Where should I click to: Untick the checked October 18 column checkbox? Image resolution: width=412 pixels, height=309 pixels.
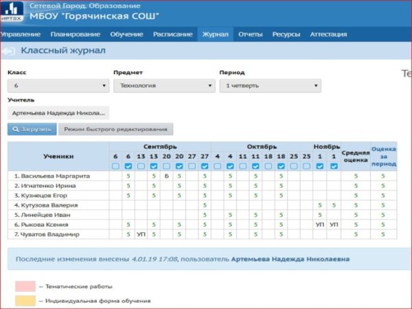pyautogui.click(x=281, y=166)
